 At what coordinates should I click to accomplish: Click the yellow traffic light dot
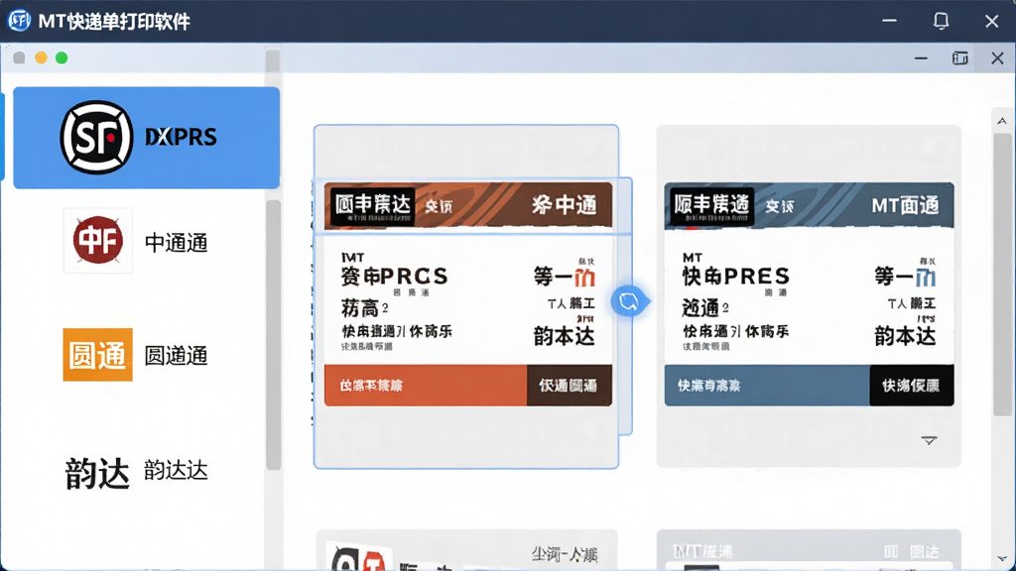(x=41, y=58)
